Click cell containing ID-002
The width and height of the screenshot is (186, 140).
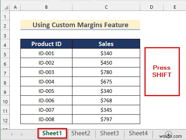point(46,63)
